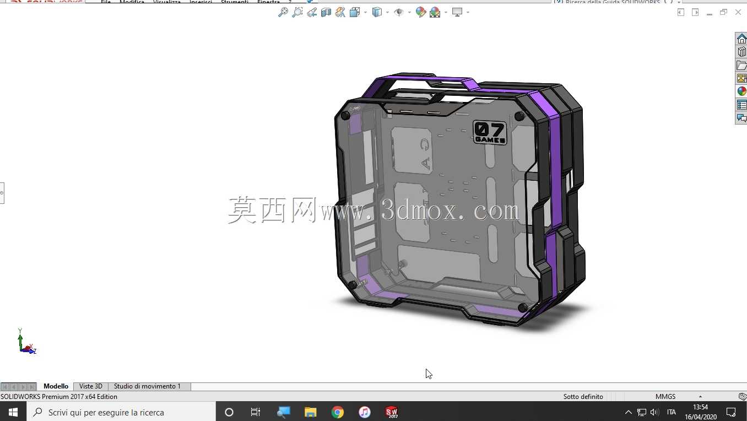Switch to the Viste 3D tab

pos(91,386)
